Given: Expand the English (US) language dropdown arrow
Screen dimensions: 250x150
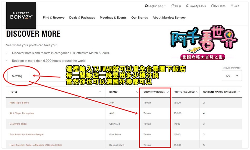Looking at the screenshot, I should tap(165, 6).
